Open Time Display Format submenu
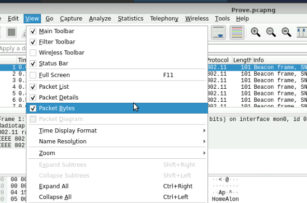 [117, 131]
